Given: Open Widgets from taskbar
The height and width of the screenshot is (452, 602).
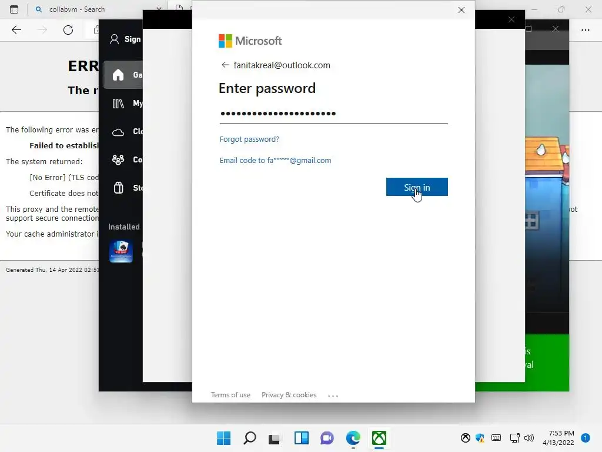Looking at the screenshot, I should (302, 438).
